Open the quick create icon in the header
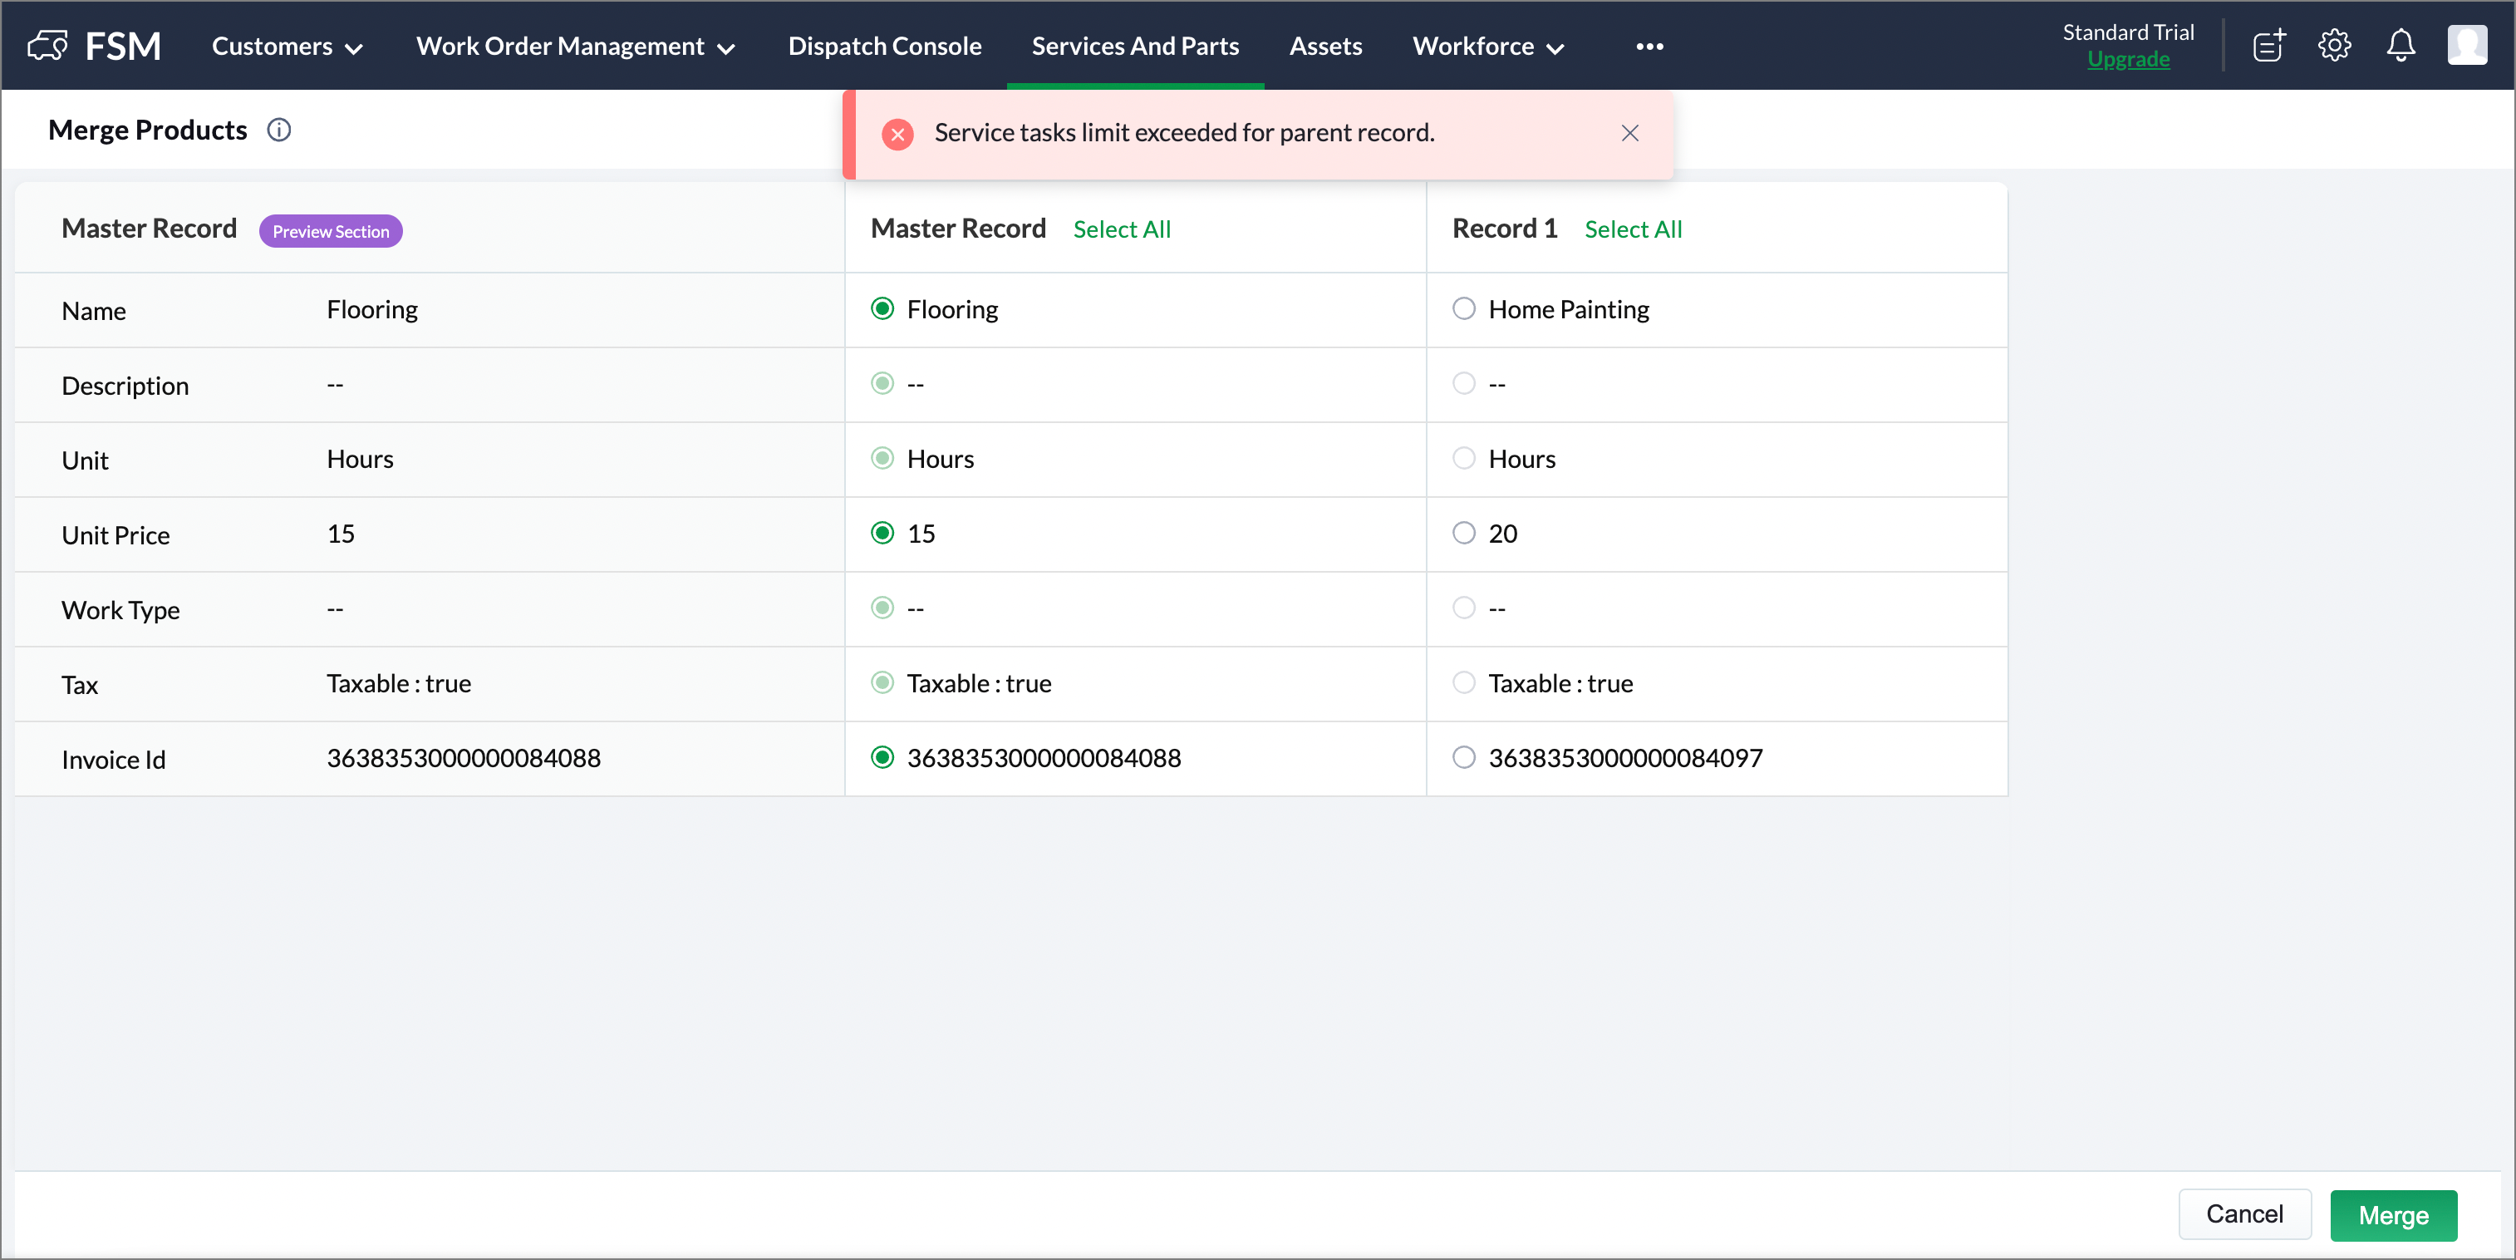 click(x=2269, y=46)
